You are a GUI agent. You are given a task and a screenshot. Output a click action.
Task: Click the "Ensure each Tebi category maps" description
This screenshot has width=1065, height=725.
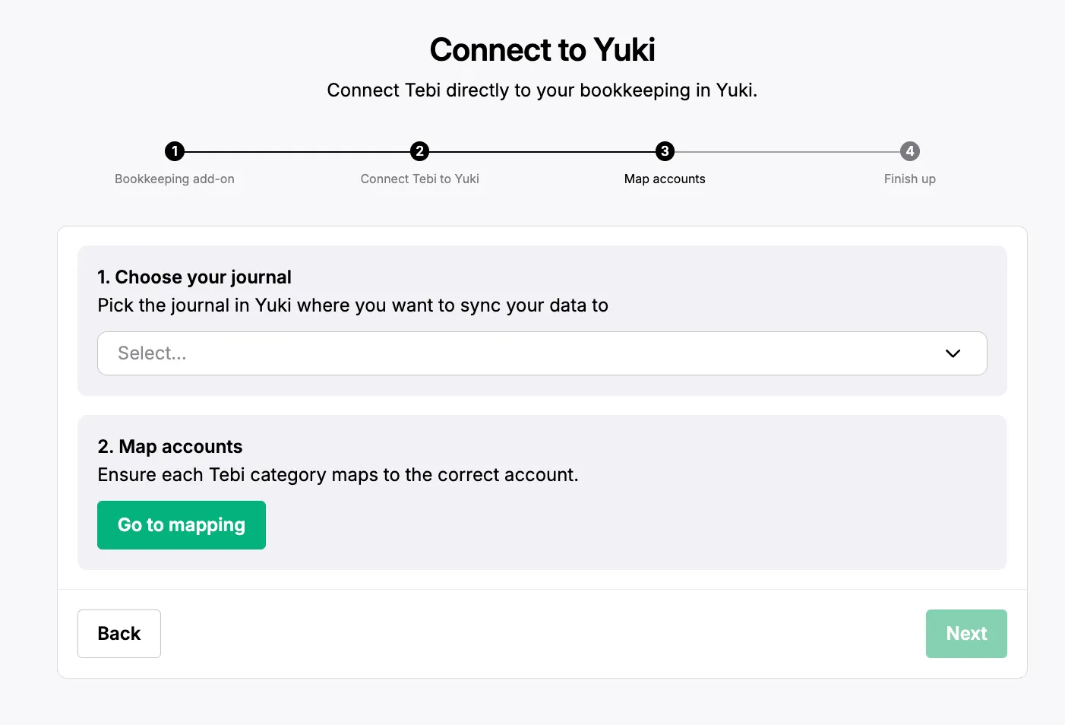338,475
